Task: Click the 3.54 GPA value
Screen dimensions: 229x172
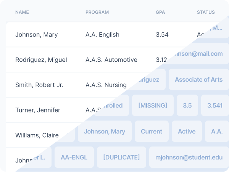Action: coord(162,35)
